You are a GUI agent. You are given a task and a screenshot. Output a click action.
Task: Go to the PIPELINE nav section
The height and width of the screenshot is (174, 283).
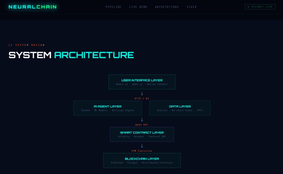click(113, 7)
